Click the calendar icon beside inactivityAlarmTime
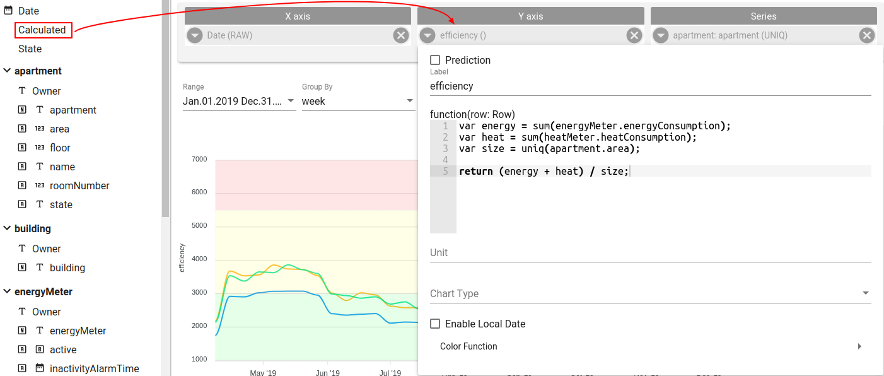Viewport: 884px width, 376px height. point(39,368)
